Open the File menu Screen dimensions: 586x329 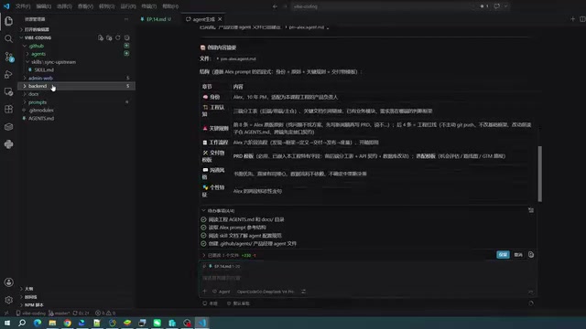point(23,6)
